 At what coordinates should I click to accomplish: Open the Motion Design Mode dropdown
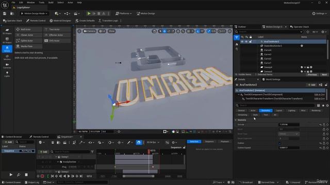coord(35,13)
